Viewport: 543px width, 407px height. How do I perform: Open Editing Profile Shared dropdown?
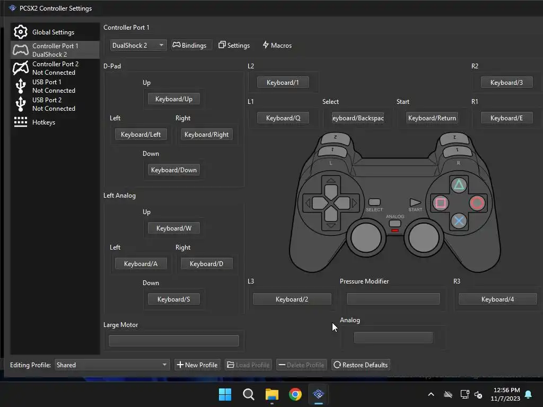tap(112, 365)
